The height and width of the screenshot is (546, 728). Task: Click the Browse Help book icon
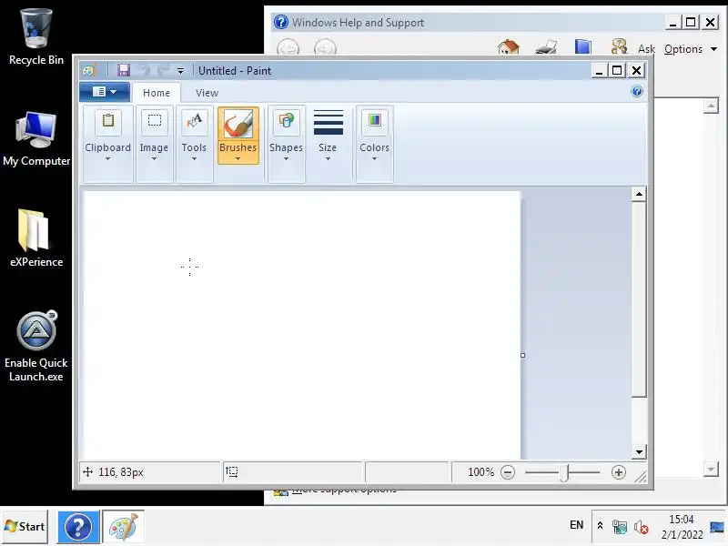pos(583,47)
